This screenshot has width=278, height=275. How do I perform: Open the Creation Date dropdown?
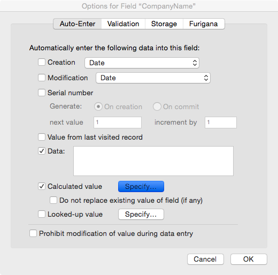pyautogui.click(x=142, y=63)
